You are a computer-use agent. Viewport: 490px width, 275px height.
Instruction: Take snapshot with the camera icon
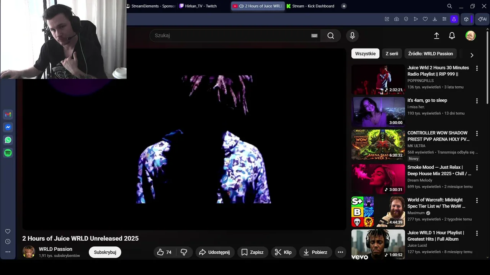397,19
